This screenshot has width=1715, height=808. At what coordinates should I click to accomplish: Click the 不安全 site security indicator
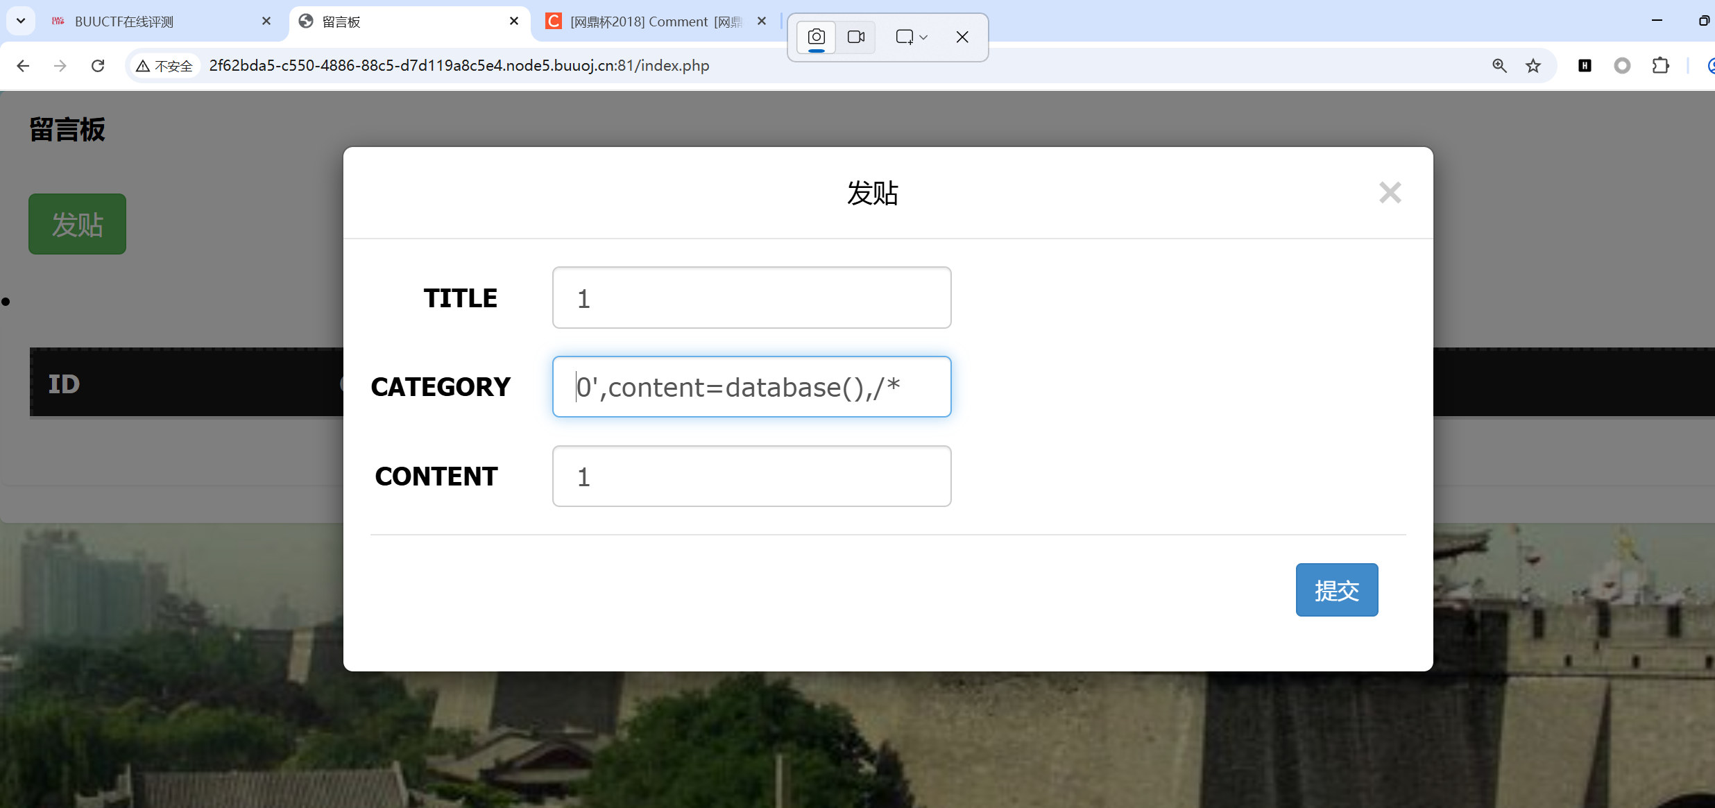(165, 66)
